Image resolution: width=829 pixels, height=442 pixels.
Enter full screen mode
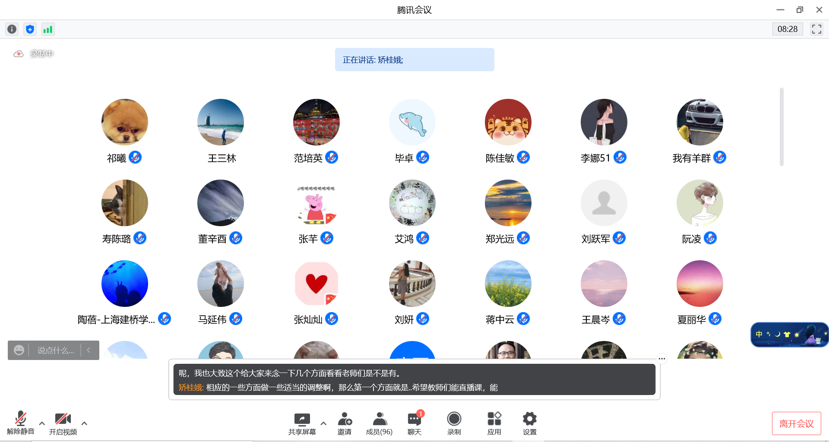[816, 29]
